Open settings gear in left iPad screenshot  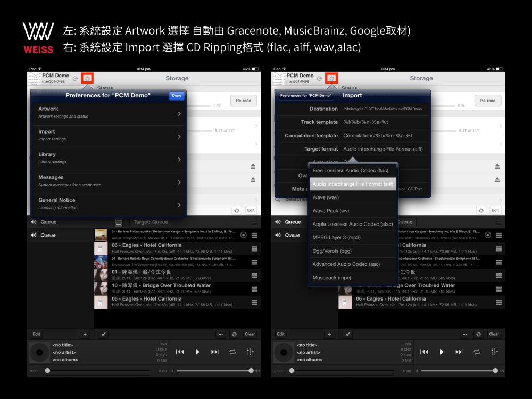(87, 78)
